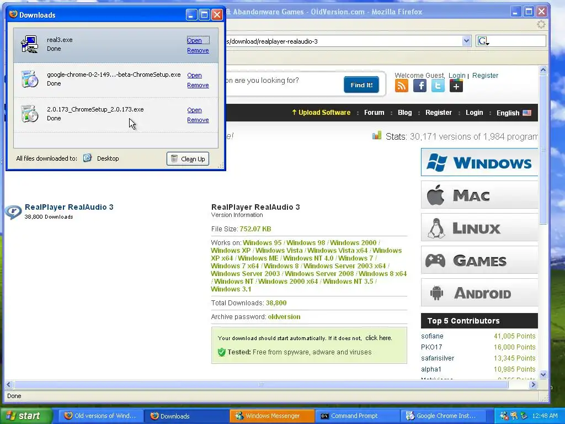
Task: Click the real3.exe file icon in Downloads
Action: coord(30,44)
